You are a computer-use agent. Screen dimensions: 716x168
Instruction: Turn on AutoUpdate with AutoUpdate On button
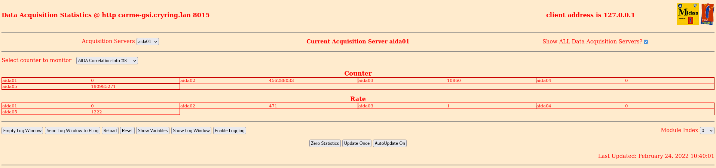[x=390, y=143]
